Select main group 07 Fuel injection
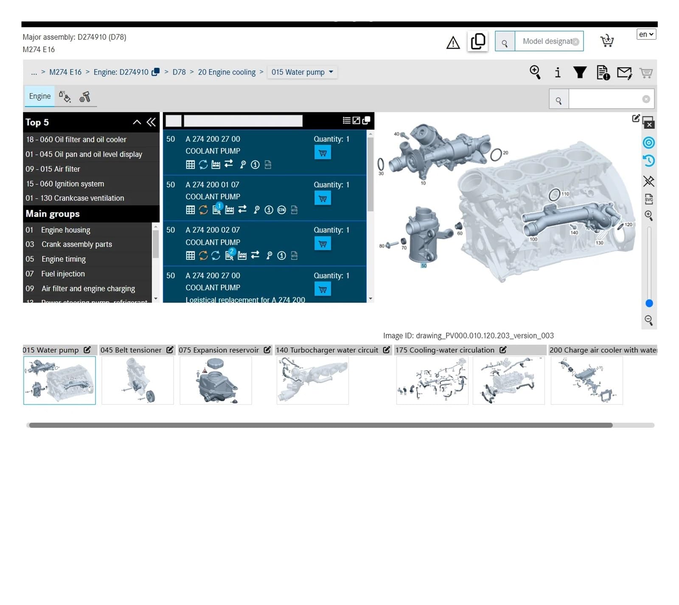 87,274
